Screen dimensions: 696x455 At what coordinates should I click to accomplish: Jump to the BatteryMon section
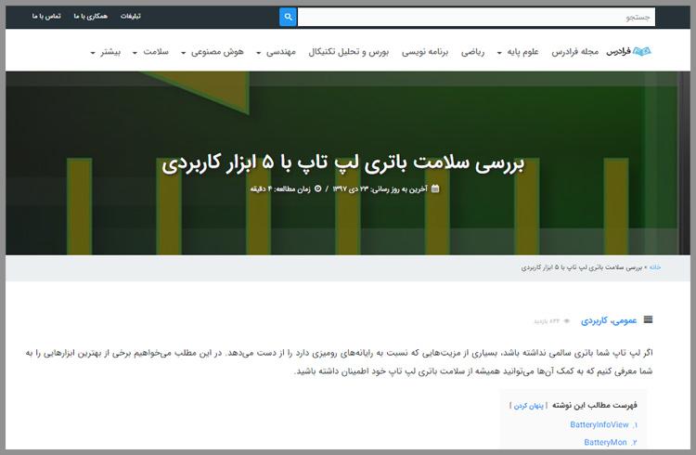coord(605,442)
